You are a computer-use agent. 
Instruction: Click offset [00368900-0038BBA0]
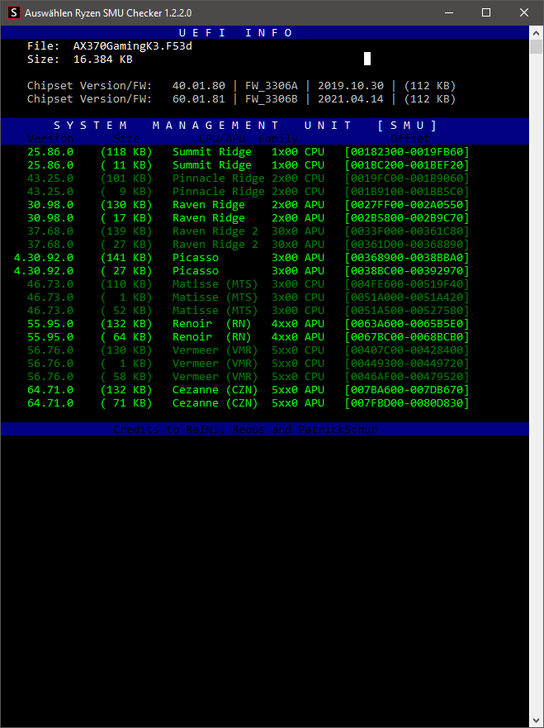pyautogui.click(x=407, y=257)
